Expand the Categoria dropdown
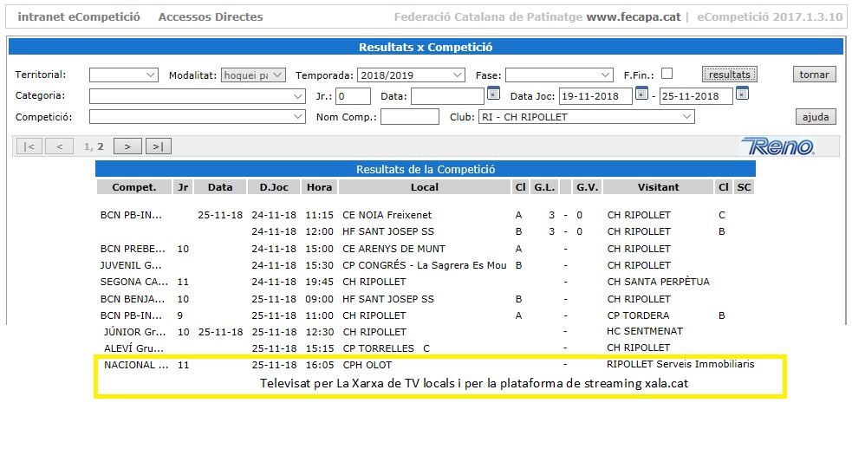This screenshot has width=852, height=468. pos(197,96)
